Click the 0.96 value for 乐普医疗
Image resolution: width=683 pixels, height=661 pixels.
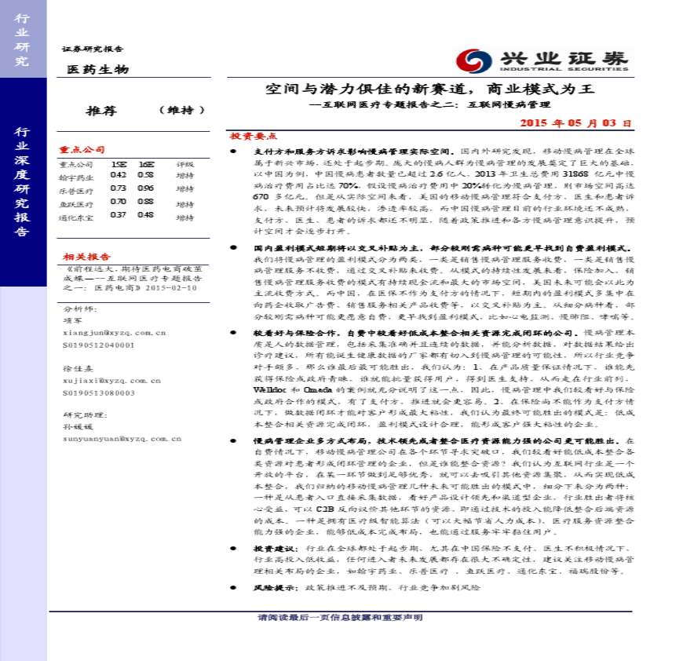point(145,188)
